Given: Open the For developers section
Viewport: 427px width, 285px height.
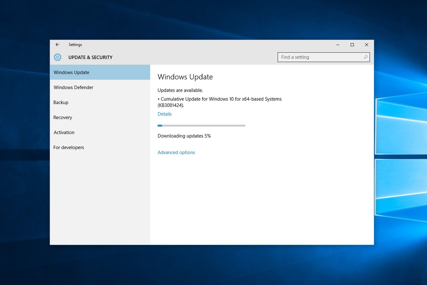Looking at the screenshot, I should (x=100, y=147).
